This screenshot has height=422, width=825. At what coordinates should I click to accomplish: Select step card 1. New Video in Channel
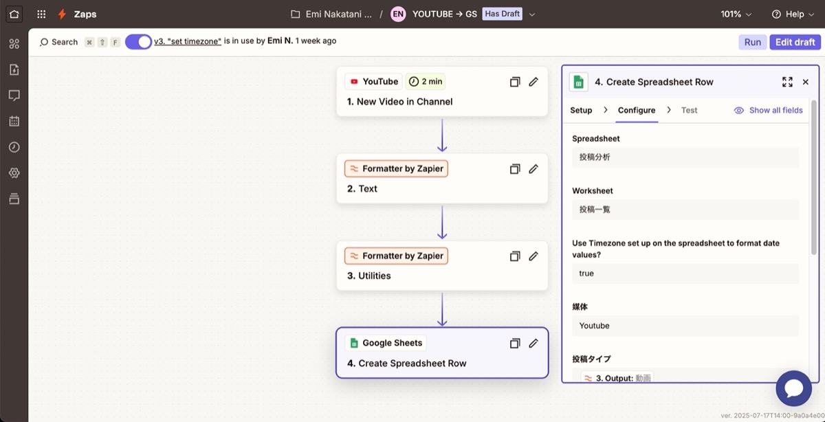[442, 91]
